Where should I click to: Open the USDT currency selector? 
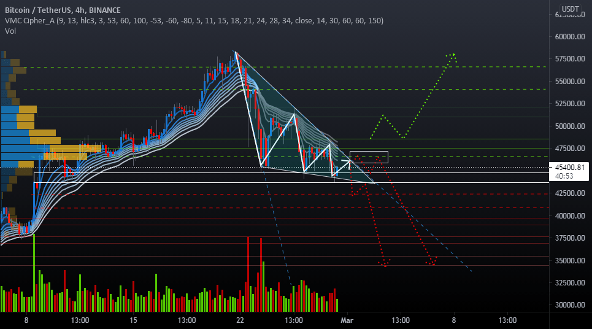(570, 9)
